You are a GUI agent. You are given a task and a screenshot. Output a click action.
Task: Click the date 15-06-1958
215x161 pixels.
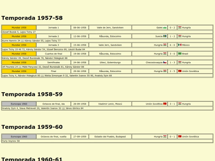point(80,45)
